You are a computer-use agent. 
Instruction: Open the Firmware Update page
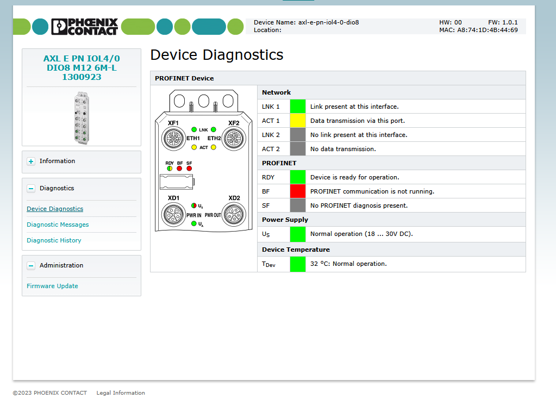(52, 286)
